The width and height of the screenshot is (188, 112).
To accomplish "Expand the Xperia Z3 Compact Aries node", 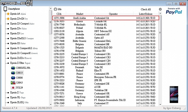I will click(x=8, y=24).
